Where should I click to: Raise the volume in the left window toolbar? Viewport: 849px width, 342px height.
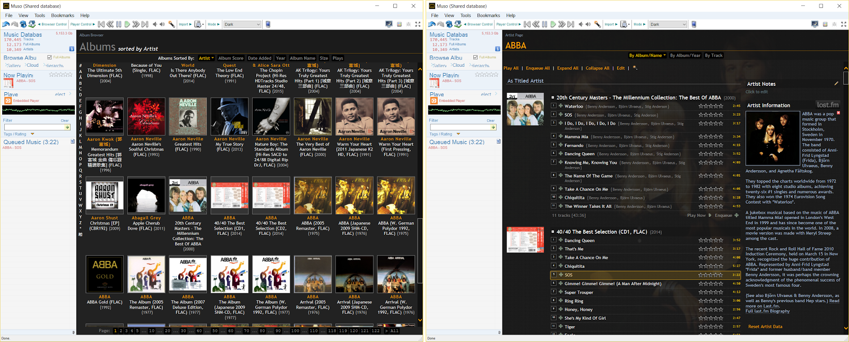pyautogui.click(x=162, y=24)
